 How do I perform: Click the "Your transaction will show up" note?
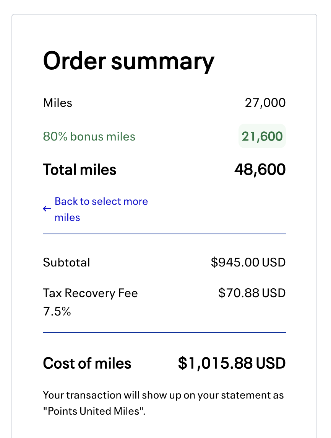tap(163, 395)
